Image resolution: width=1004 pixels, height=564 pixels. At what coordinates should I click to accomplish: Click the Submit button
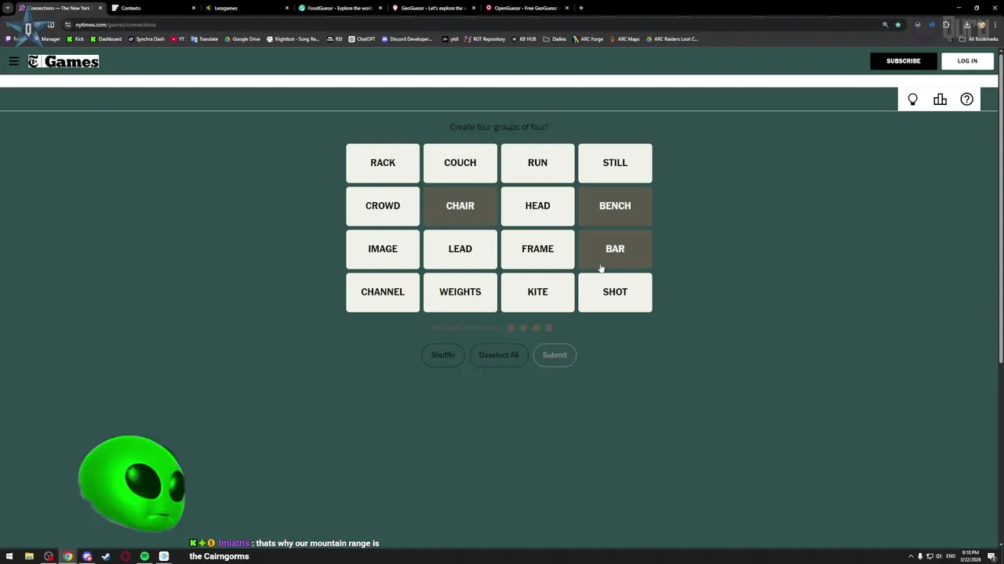pyautogui.click(x=555, y=355)
